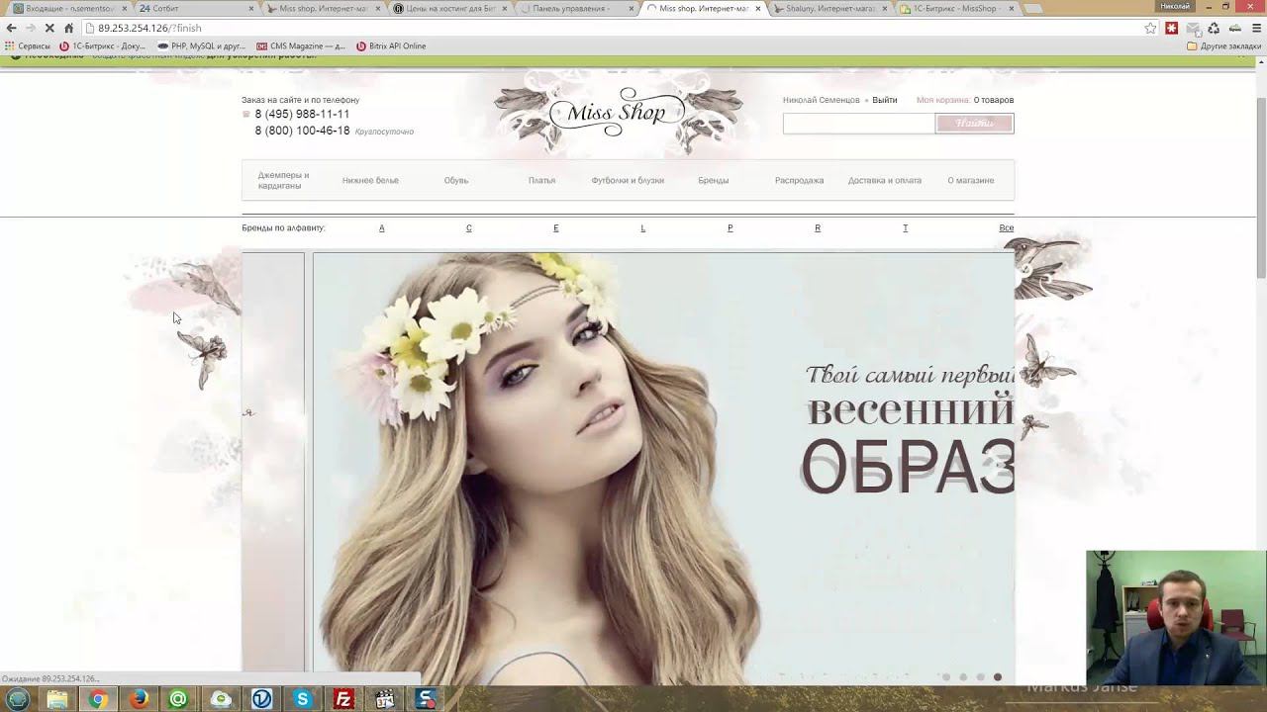Open the Футболки и блузки category
The height and width of the screenshot is (712, 1267).
[x=628, y=181]
